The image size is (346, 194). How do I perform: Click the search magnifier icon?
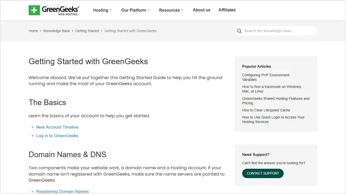pos(239,31)
